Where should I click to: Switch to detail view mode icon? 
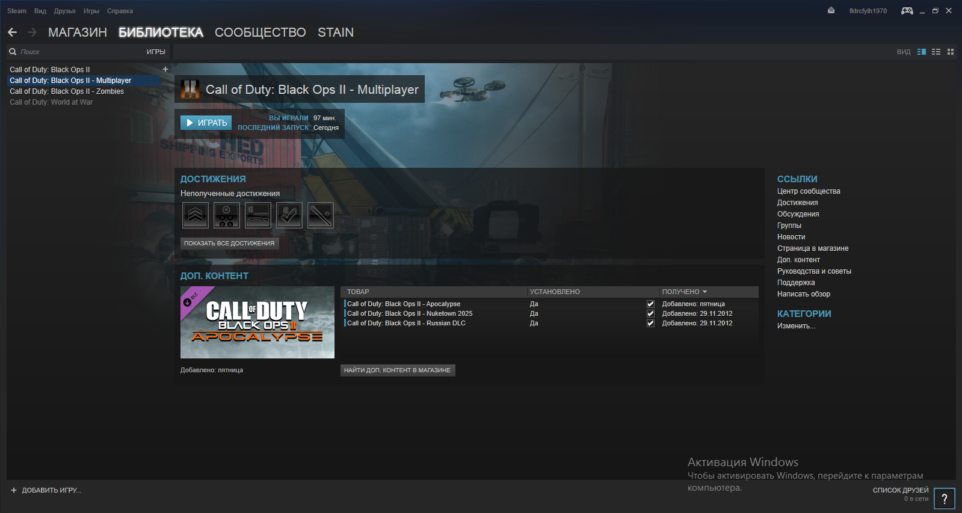922,52
